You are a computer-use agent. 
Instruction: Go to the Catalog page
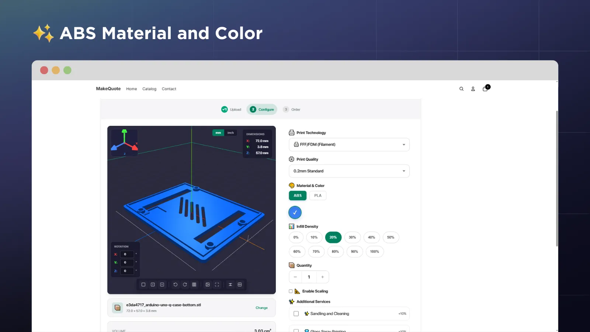point(149,89)
